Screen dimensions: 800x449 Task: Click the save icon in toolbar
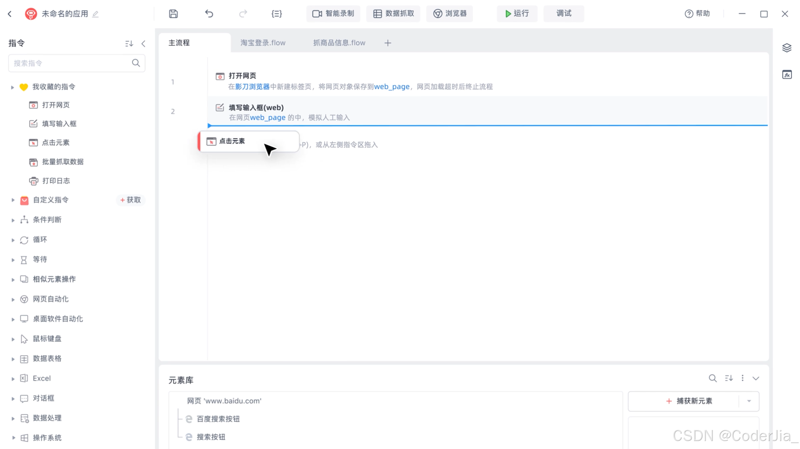click(x=173, y=14)
